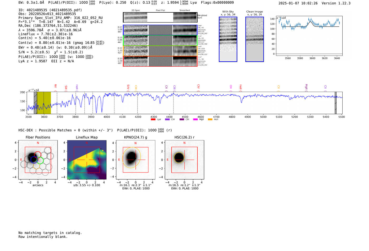Click the Primary Spec_Slot_IFU_AMP line
Viewport: 369px width, 251px height.
[61, 18]
